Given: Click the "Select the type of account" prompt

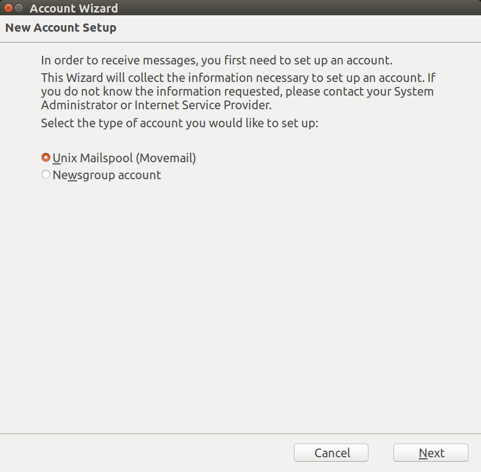Looking at the screenshot, I should [x=179, y=123].
